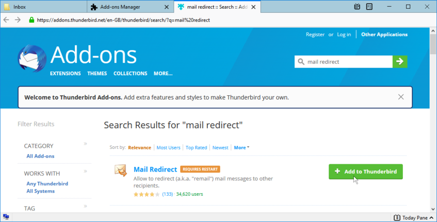The height and width of the screenshot is (222, 437).
Task: Open the calendar icon in tab bar
Action: point(357,7)
